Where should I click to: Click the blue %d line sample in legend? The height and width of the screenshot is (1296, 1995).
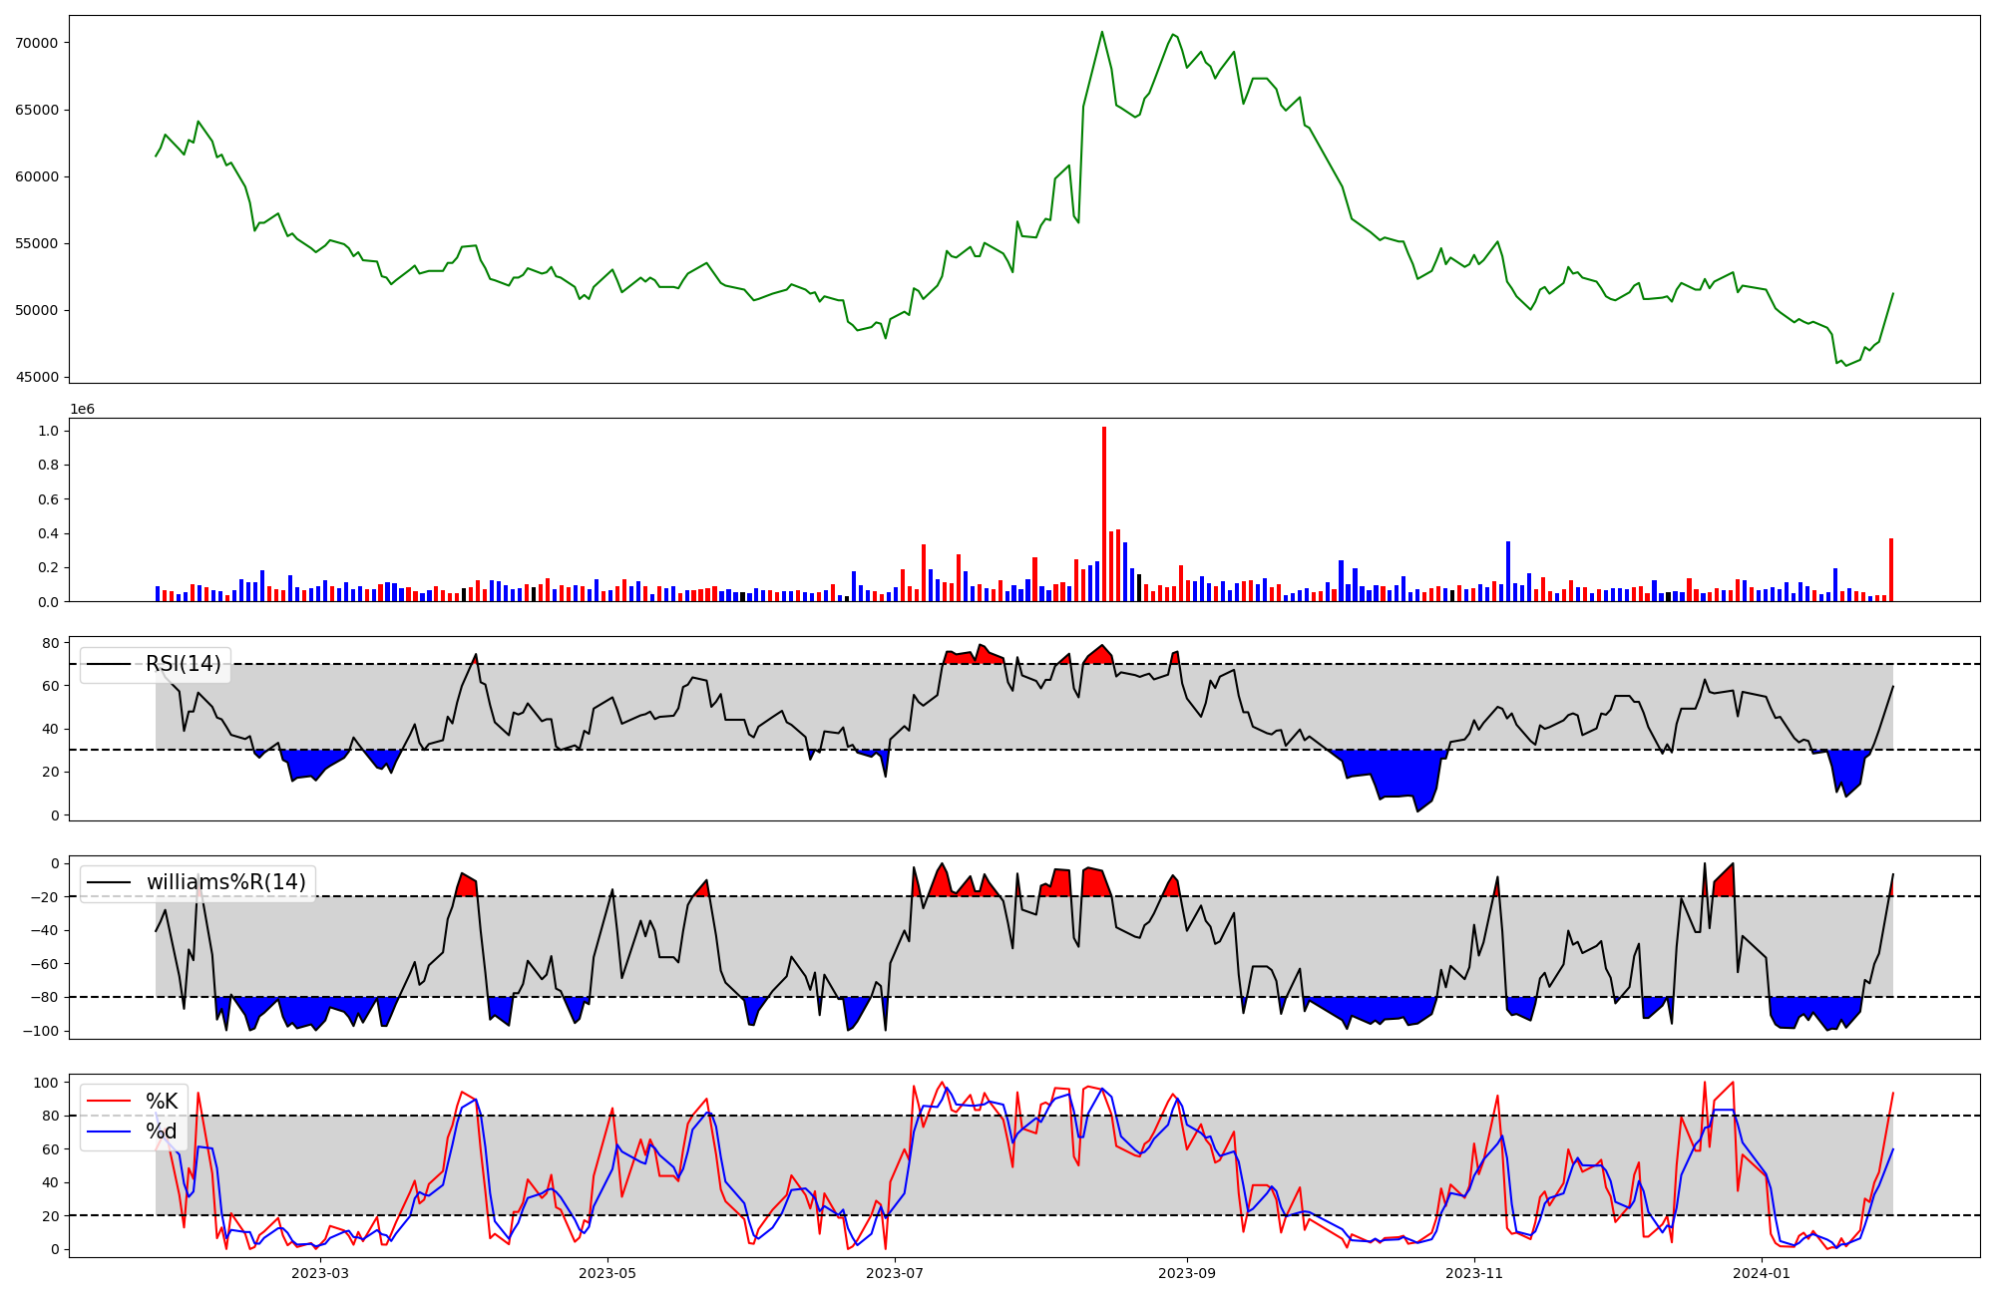[x=110, y=1131]
